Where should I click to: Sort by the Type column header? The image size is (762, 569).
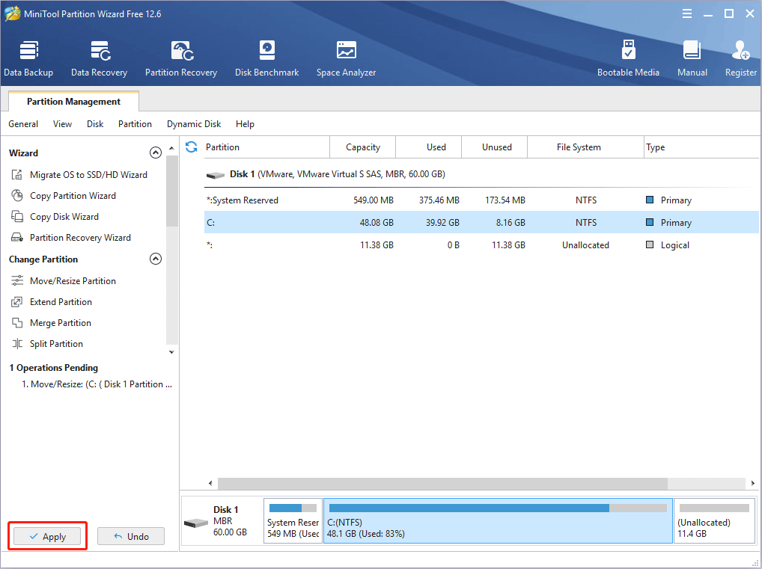coord(701,147)
